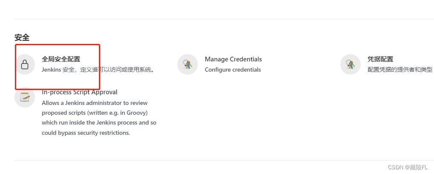The image size is (434, 174).
Task: Open the Manage Credentials title link
Action: (233, 59)
